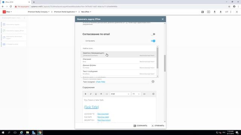Image resolution: width=241 pixels, height=135 pixels.
Task: Click the insert link icon in editor
Action: [144, 94]
